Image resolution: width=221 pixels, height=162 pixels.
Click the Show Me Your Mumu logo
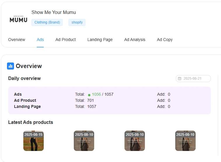click(x=18, y=19)
